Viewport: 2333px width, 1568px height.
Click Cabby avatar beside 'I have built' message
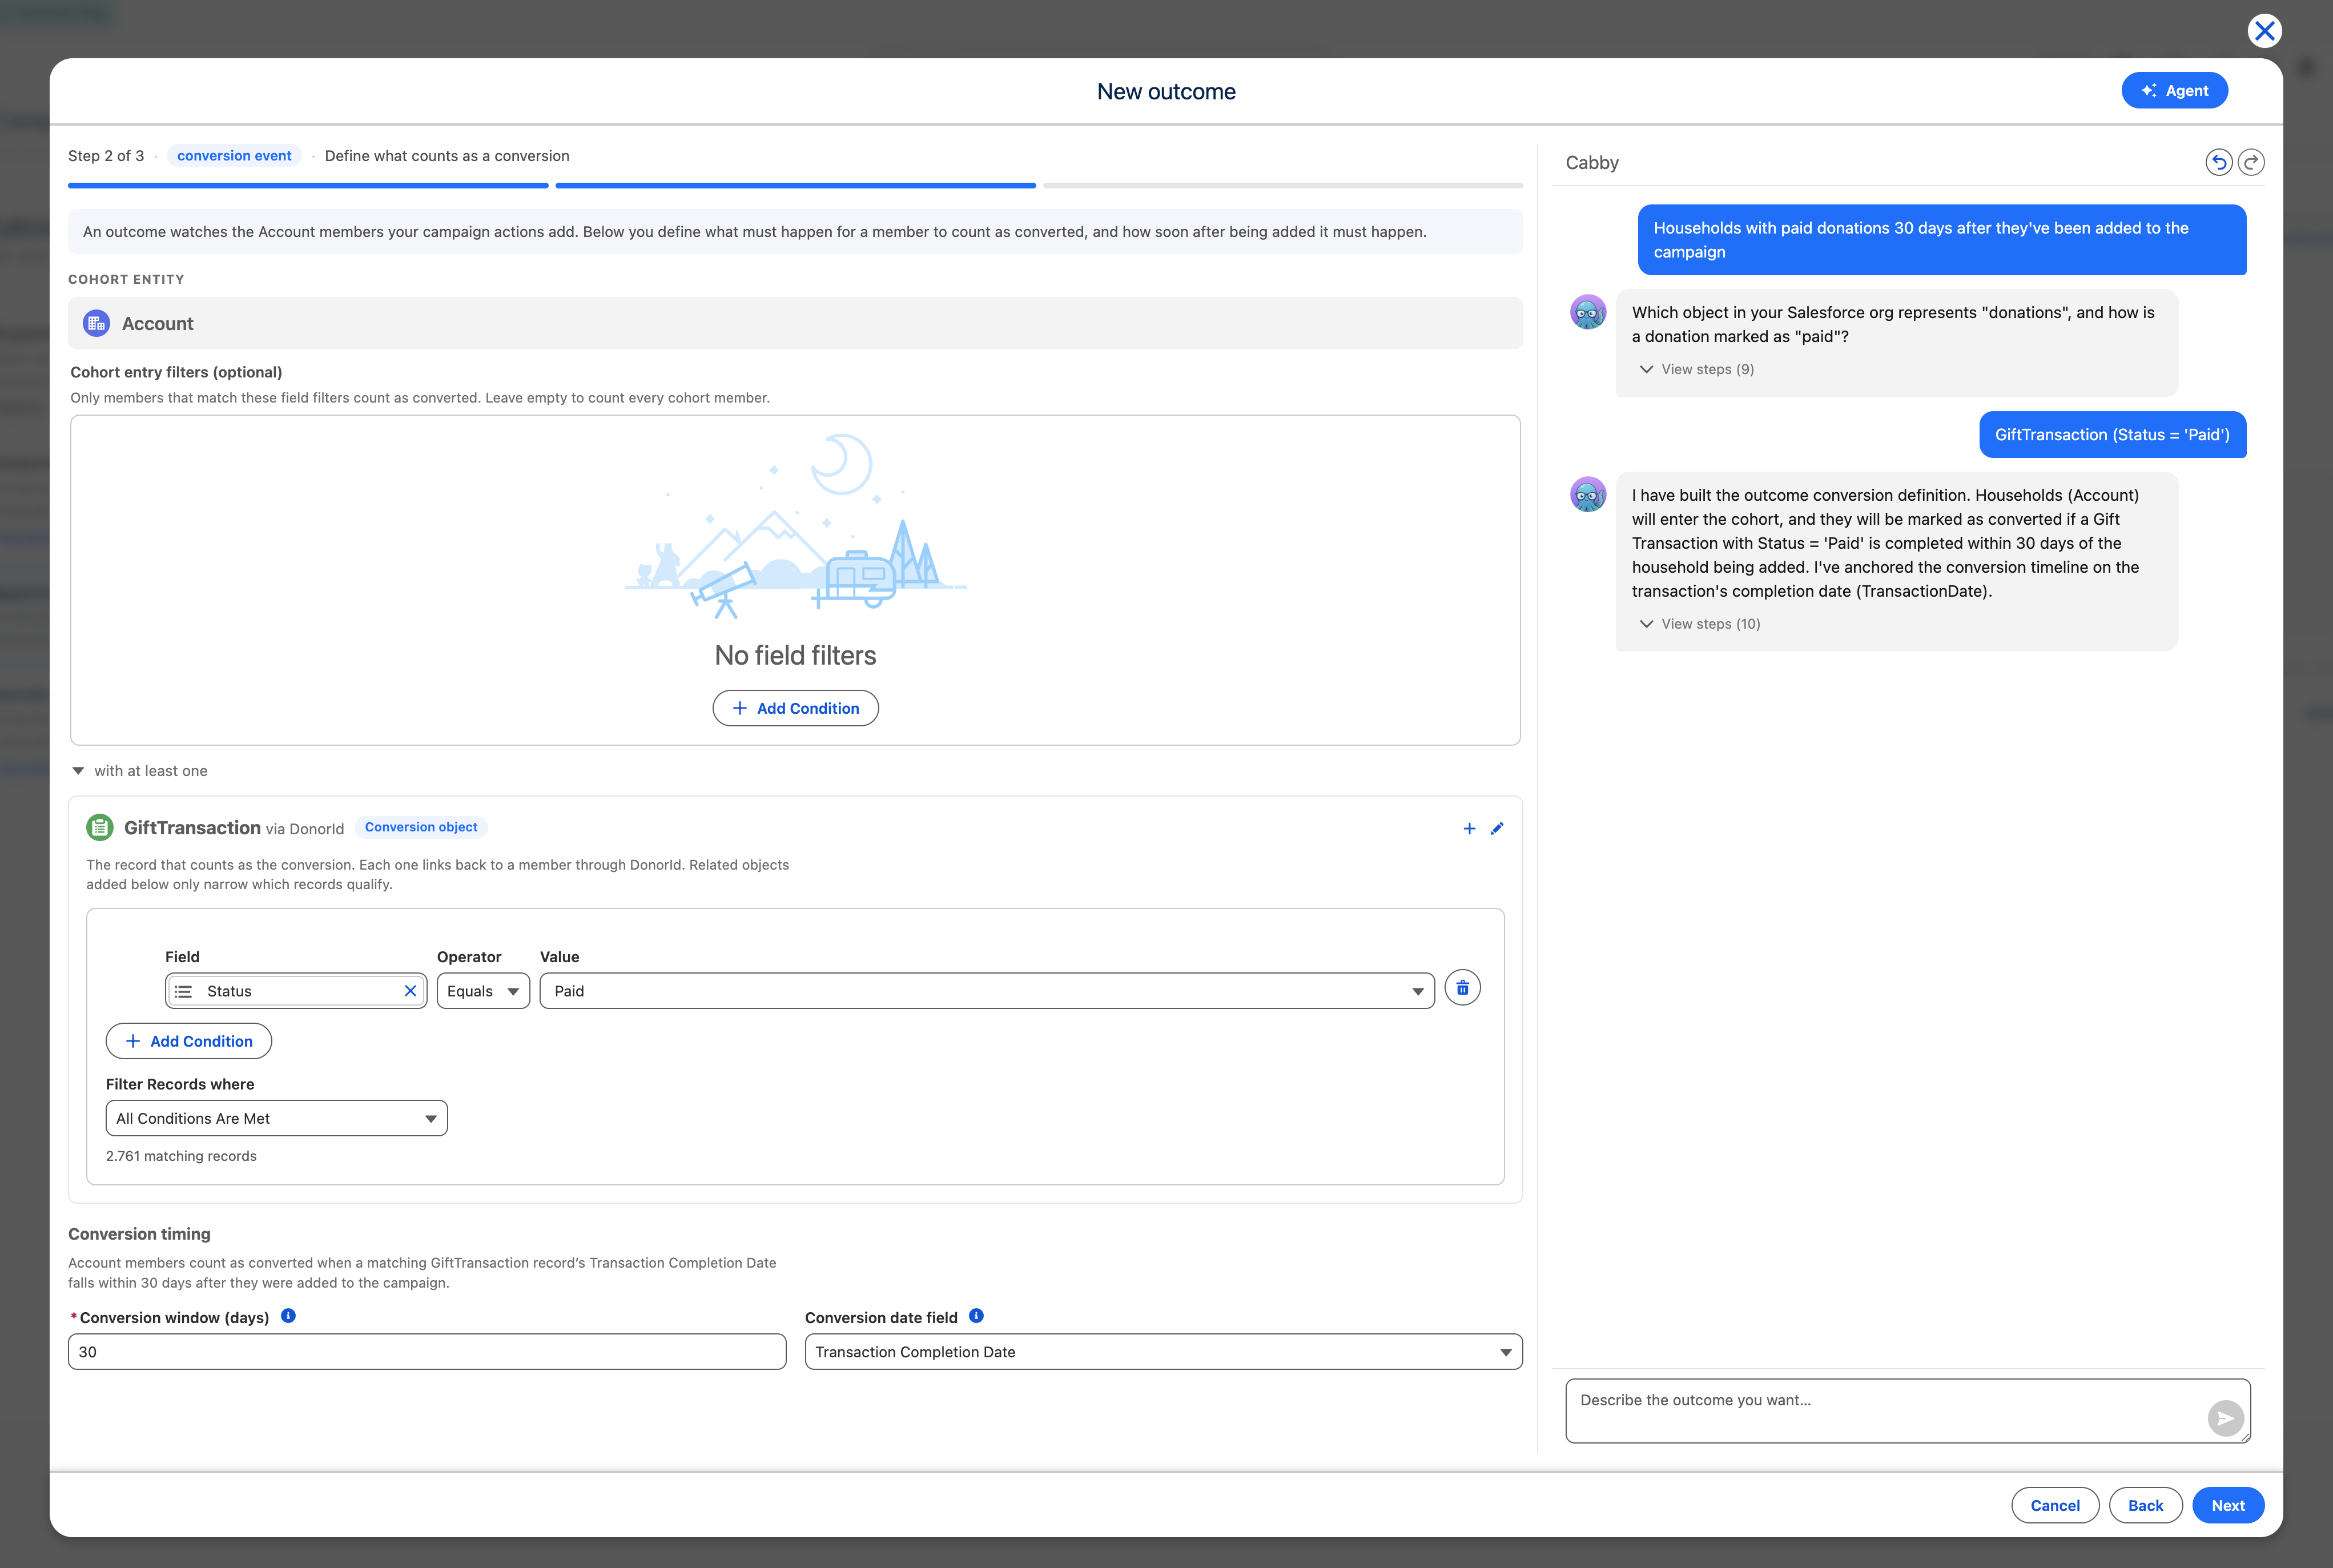(x=1588, y=495)
